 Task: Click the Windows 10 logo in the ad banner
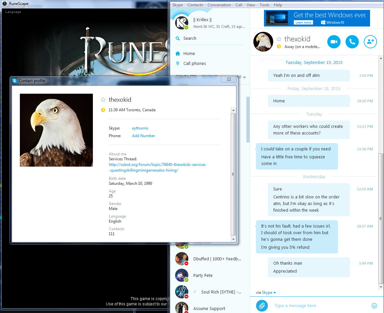323,23
